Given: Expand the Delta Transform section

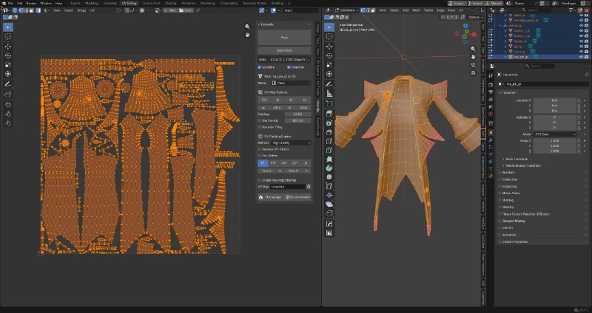Looking at the screenshot, I should pyautogui.click(x=515, y=159).
